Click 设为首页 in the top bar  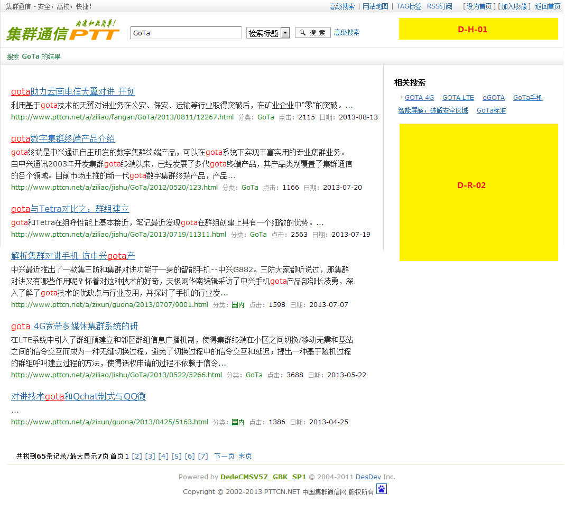tap(479, 6)
